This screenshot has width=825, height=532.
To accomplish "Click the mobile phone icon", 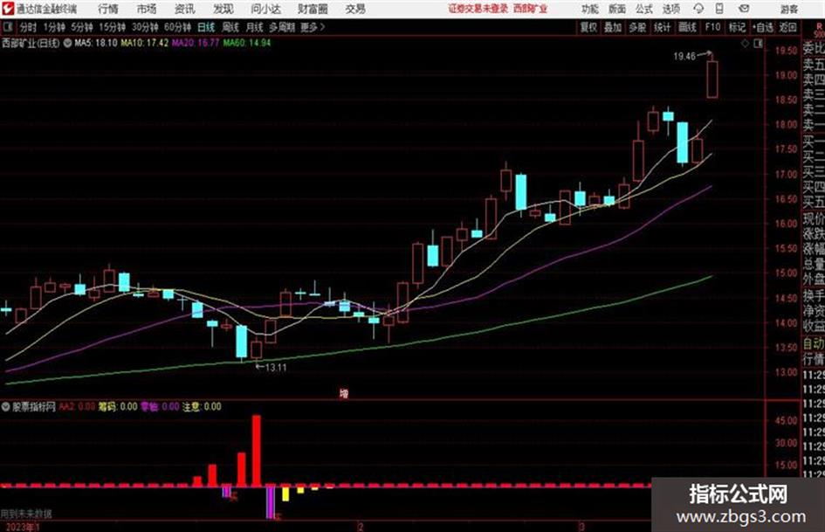I will pos(719,9).
